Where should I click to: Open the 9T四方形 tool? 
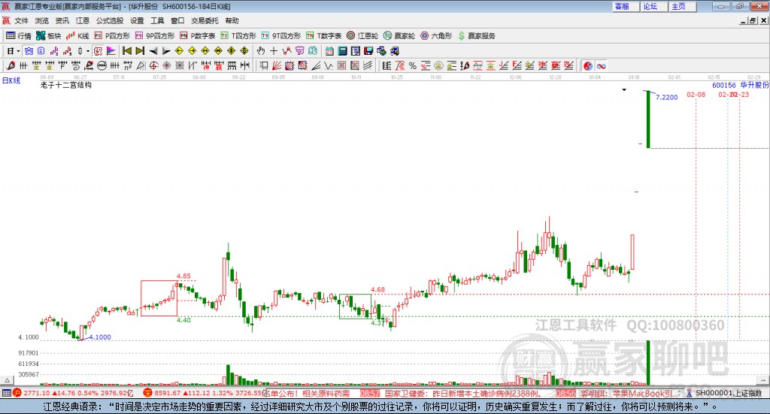(x=281, y=36)
